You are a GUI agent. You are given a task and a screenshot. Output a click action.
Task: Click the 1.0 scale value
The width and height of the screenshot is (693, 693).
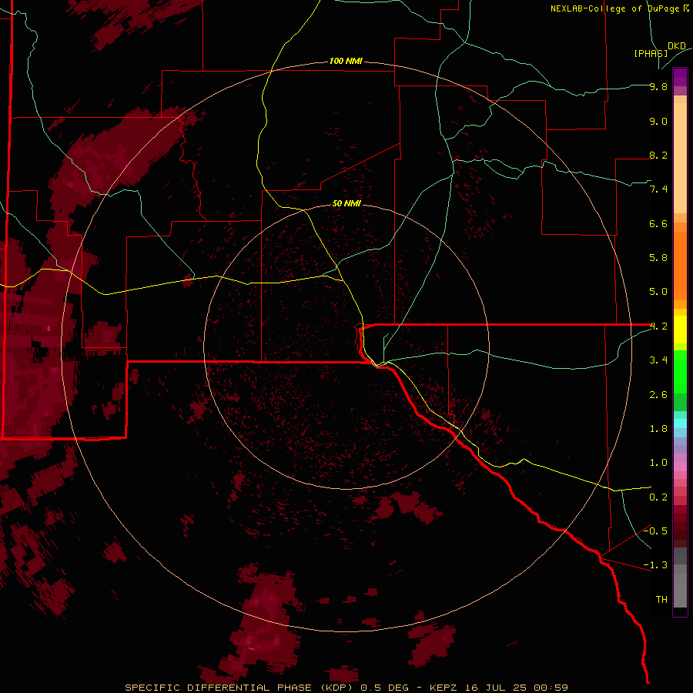(x=658, y=463)
